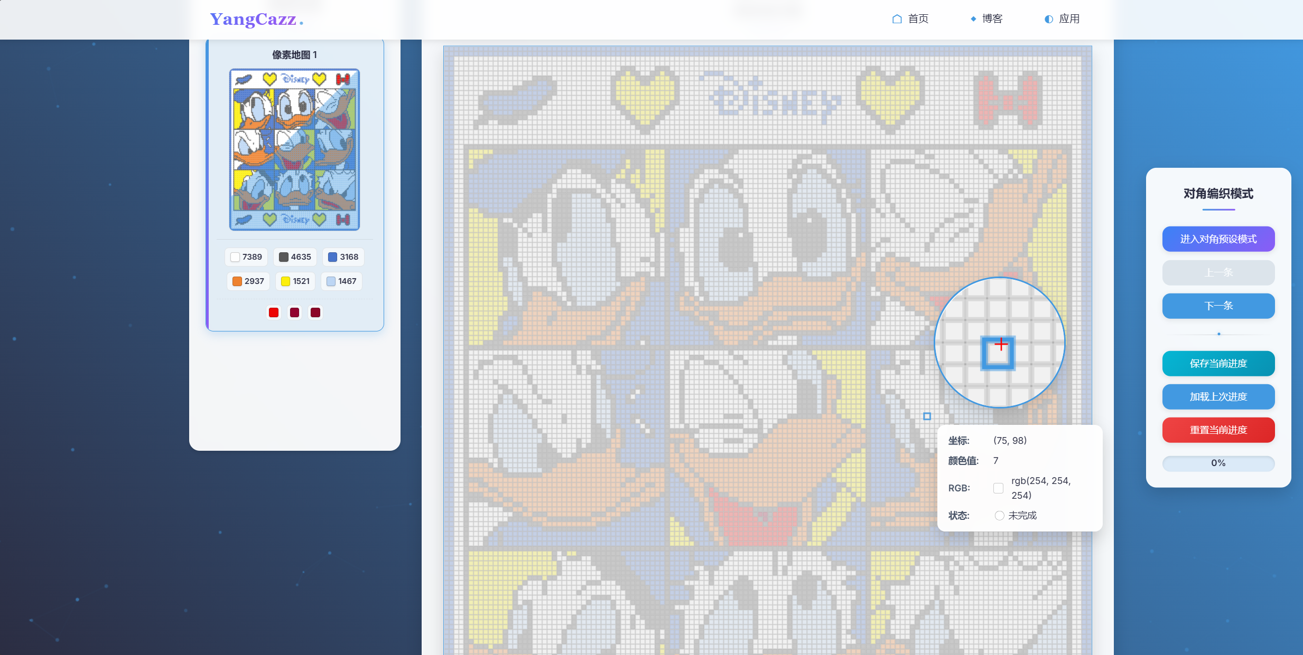
Task: Click the 保存当前进度 button
Action: pos(1218,363)
